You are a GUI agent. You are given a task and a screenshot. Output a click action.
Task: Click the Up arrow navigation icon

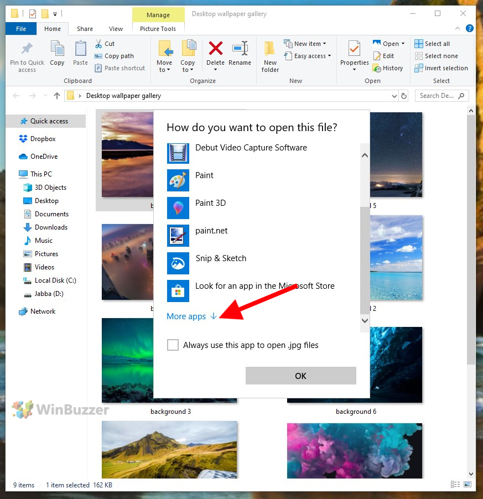pos(57,96)
